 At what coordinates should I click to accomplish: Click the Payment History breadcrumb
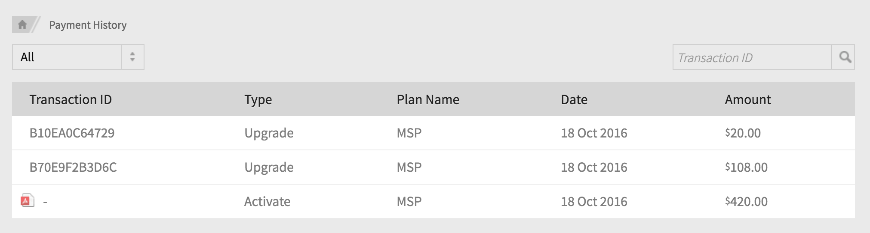click(x=88, y=25)
